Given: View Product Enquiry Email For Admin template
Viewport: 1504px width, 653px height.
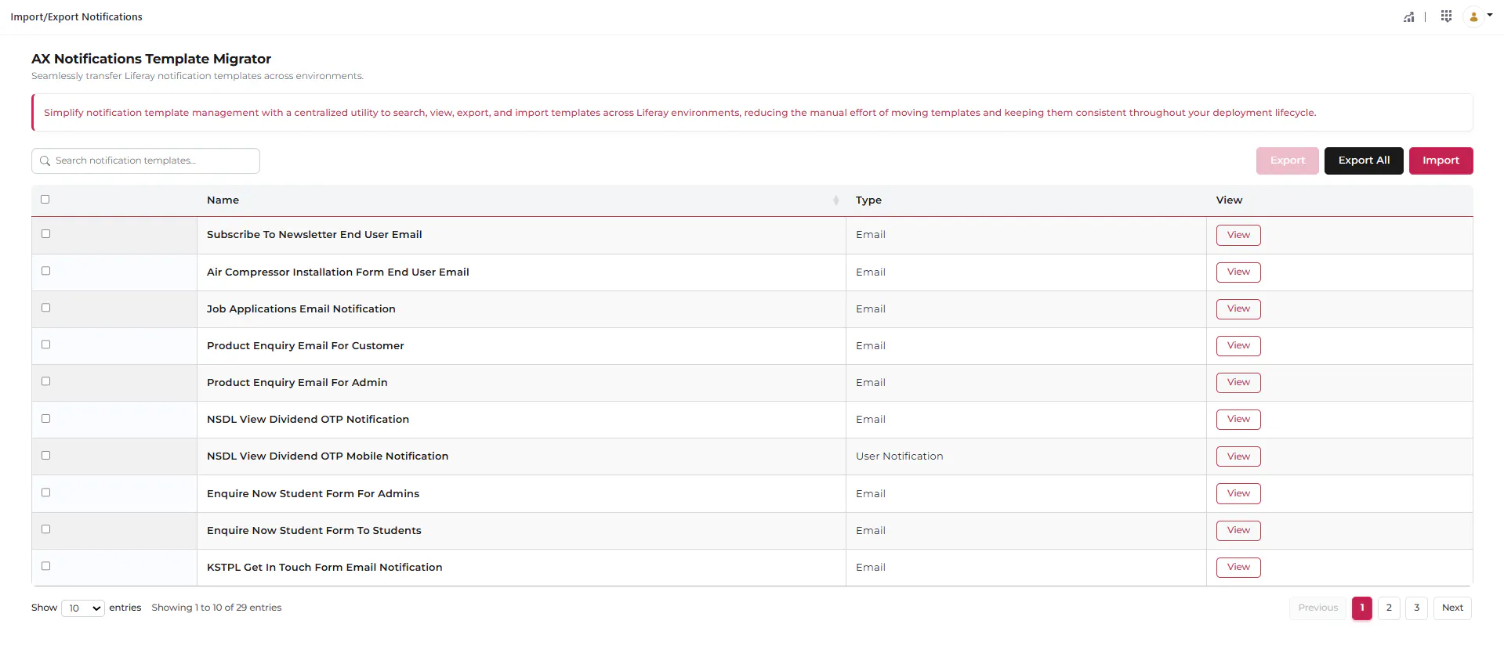Looking at the screenshot, I should [1238, 382].
